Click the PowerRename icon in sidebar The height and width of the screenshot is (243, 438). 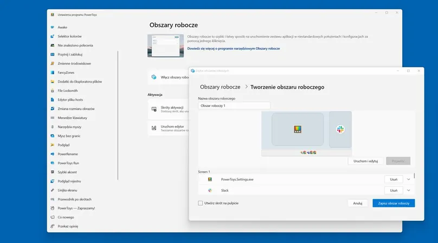tap(53, 154)
